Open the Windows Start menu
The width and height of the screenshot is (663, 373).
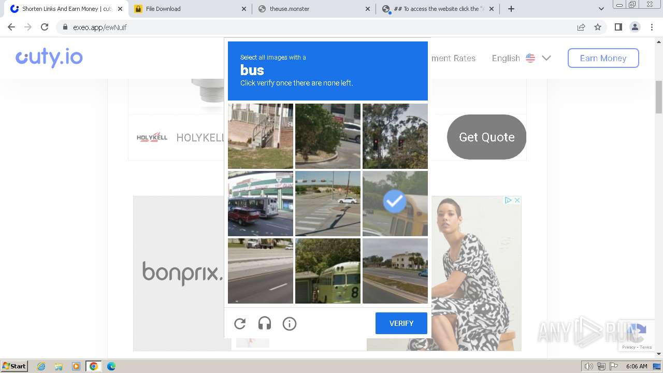(15, 366)
